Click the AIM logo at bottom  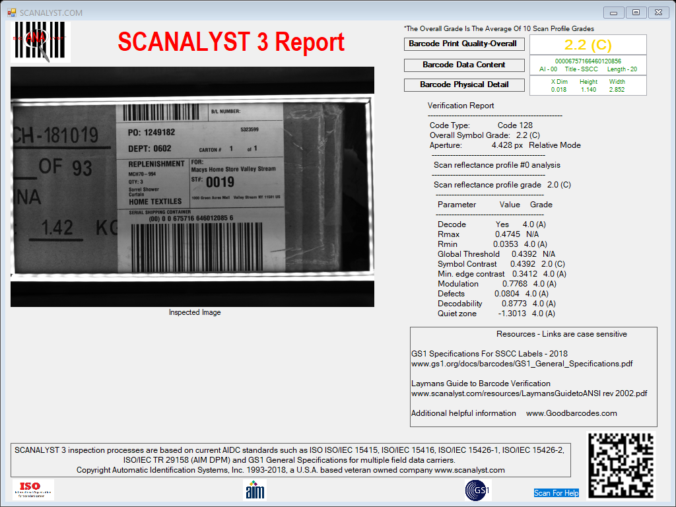coord(255,490)
